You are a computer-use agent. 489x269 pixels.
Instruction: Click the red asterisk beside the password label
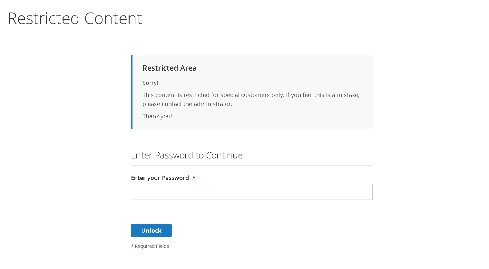(x=193, y=178)
